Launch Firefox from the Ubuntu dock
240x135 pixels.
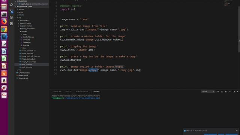(4, 22)
